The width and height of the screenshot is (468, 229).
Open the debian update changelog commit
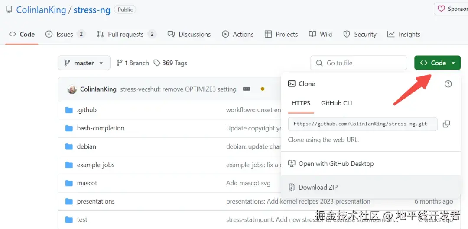tap(253, 146)
